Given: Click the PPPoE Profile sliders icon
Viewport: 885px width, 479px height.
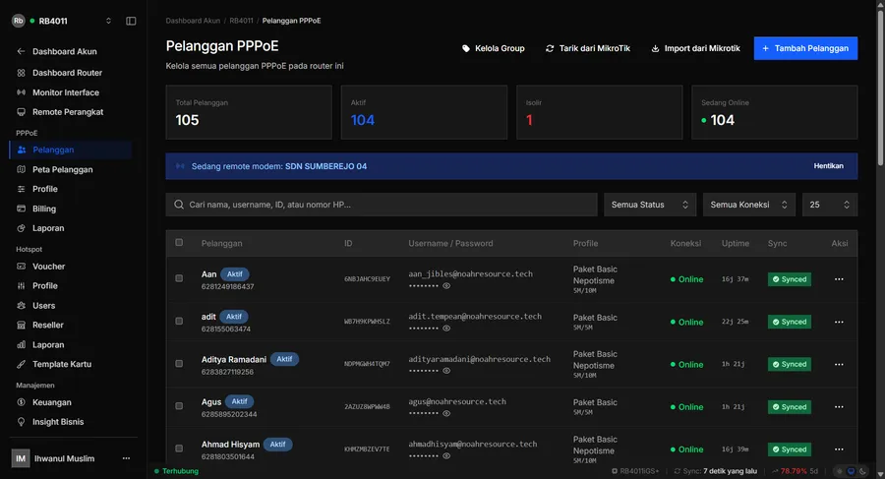Looking at the screenshot, I should tap(22, 189).
